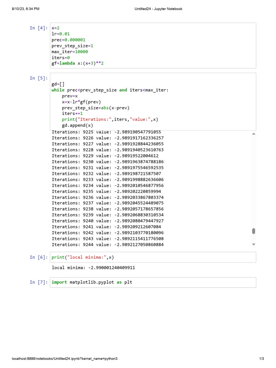Click output line 'Iterations: 9229'
Viewport: 276px width, 368px height.
click(105, 156)
